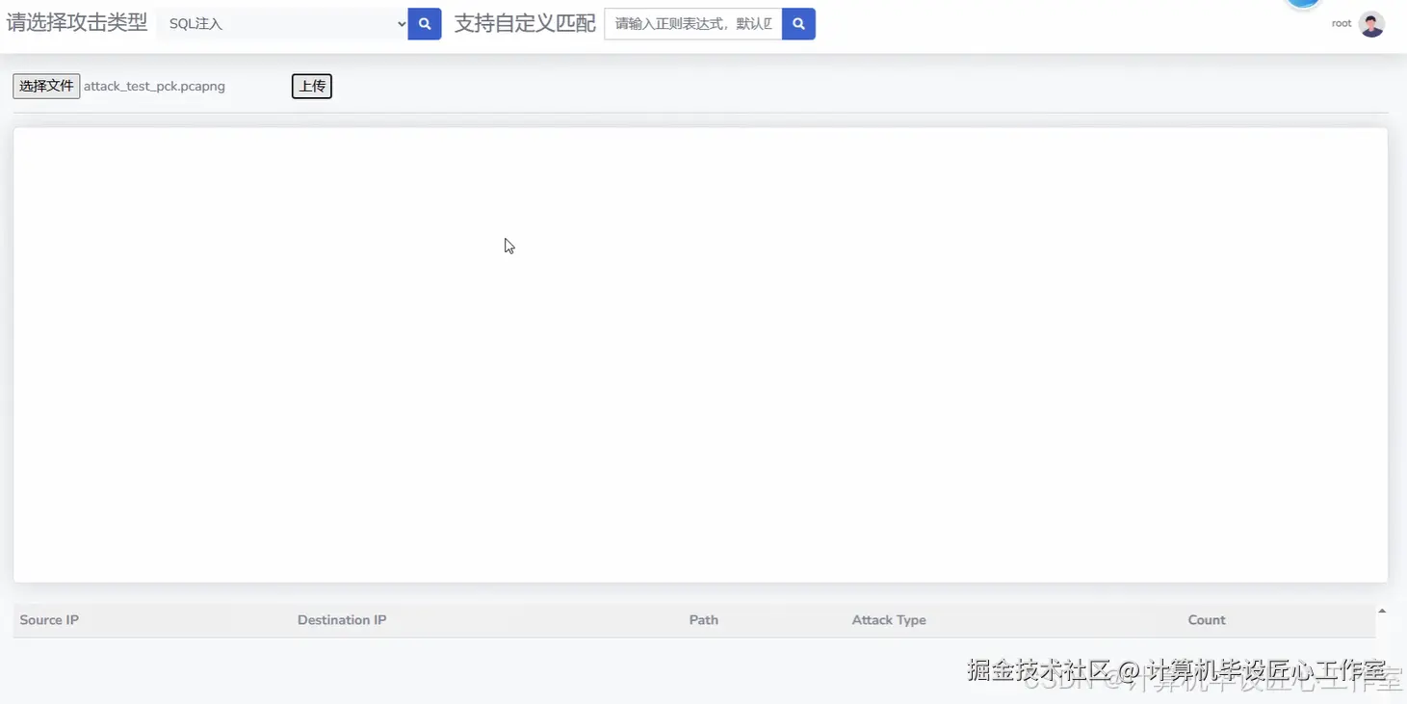Click the Source IP column header
This screenshot has height=704, width=1407.
coord(48,619)
